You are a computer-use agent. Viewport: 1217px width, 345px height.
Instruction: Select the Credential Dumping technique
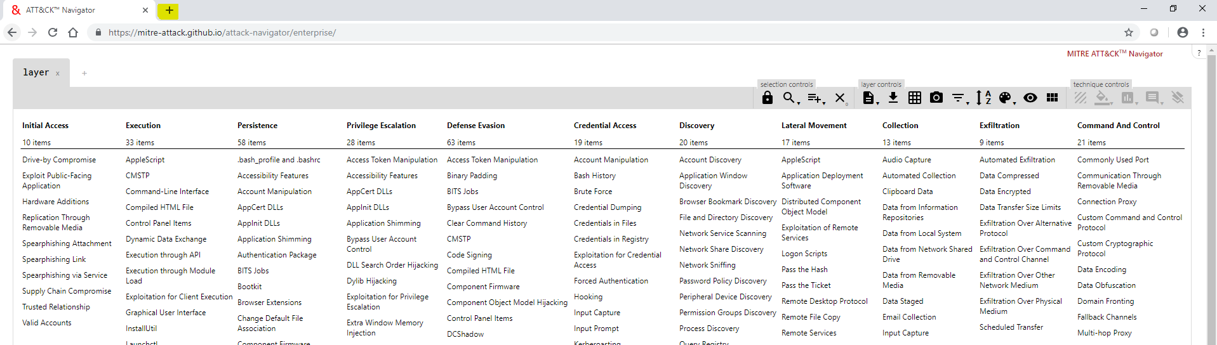tap(608, 207)
